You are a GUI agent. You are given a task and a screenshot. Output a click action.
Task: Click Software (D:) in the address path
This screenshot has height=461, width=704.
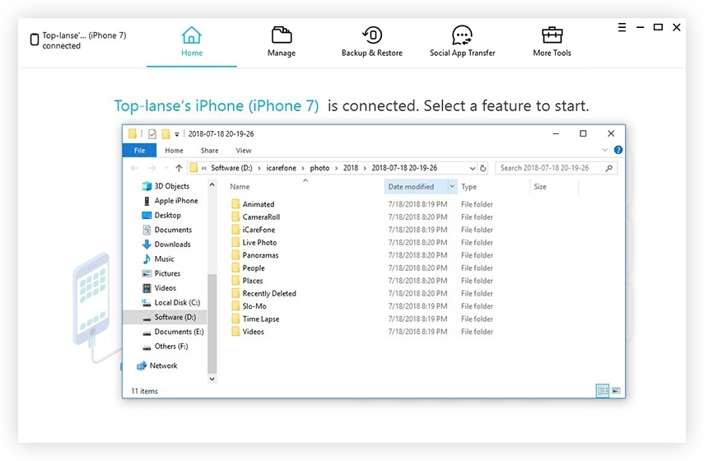click(231, 168)
